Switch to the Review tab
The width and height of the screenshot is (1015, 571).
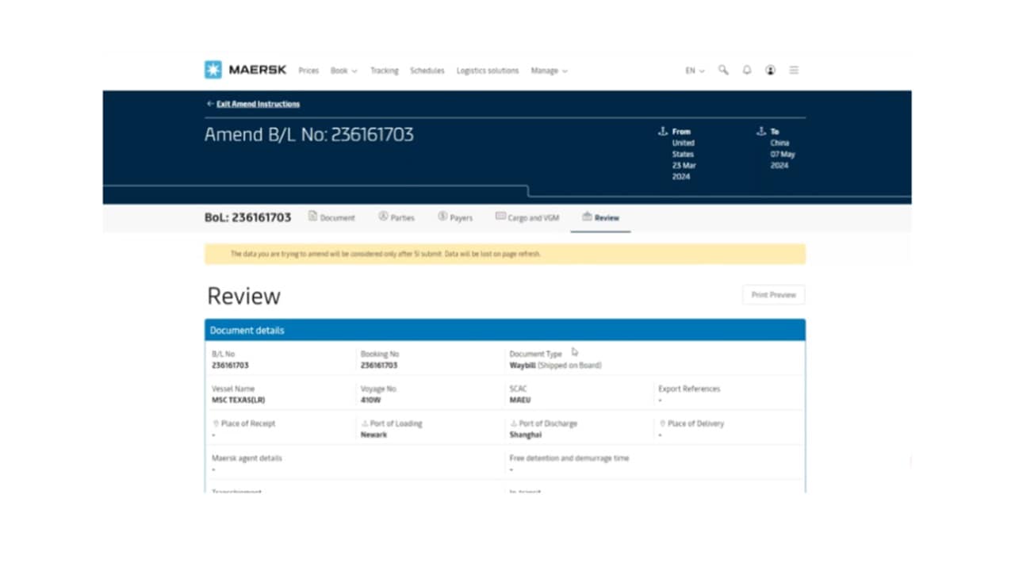click(601, 217)
